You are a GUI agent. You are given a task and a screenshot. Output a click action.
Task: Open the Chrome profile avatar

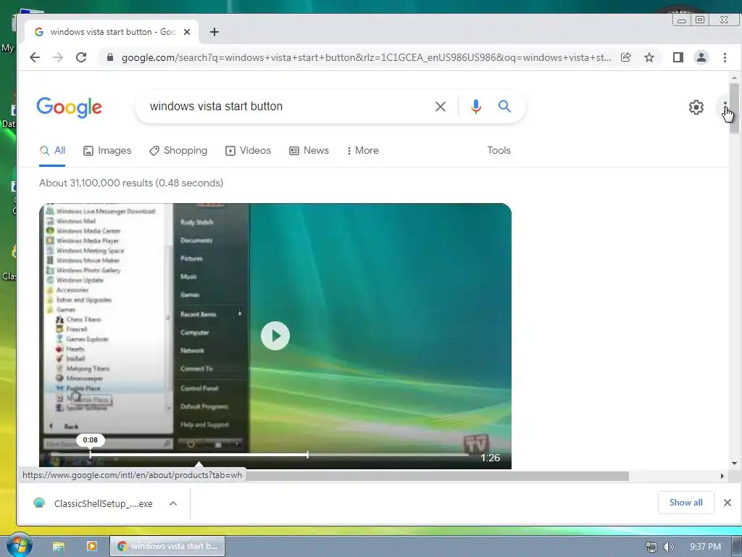(701, 57)
